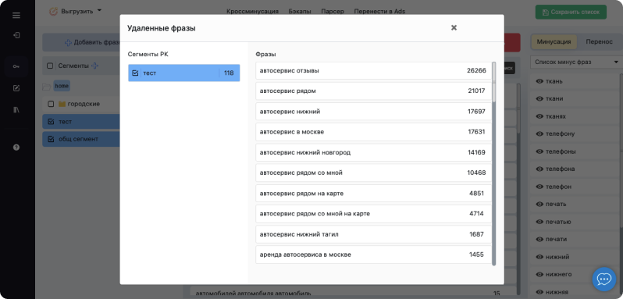623x299 pixels.
Task: Select phrase автосервис нижний
Action: [x=373, y=112]
